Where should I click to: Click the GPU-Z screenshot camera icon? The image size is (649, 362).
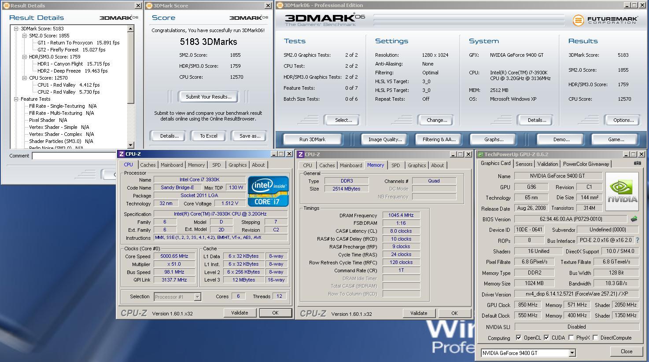637,163
